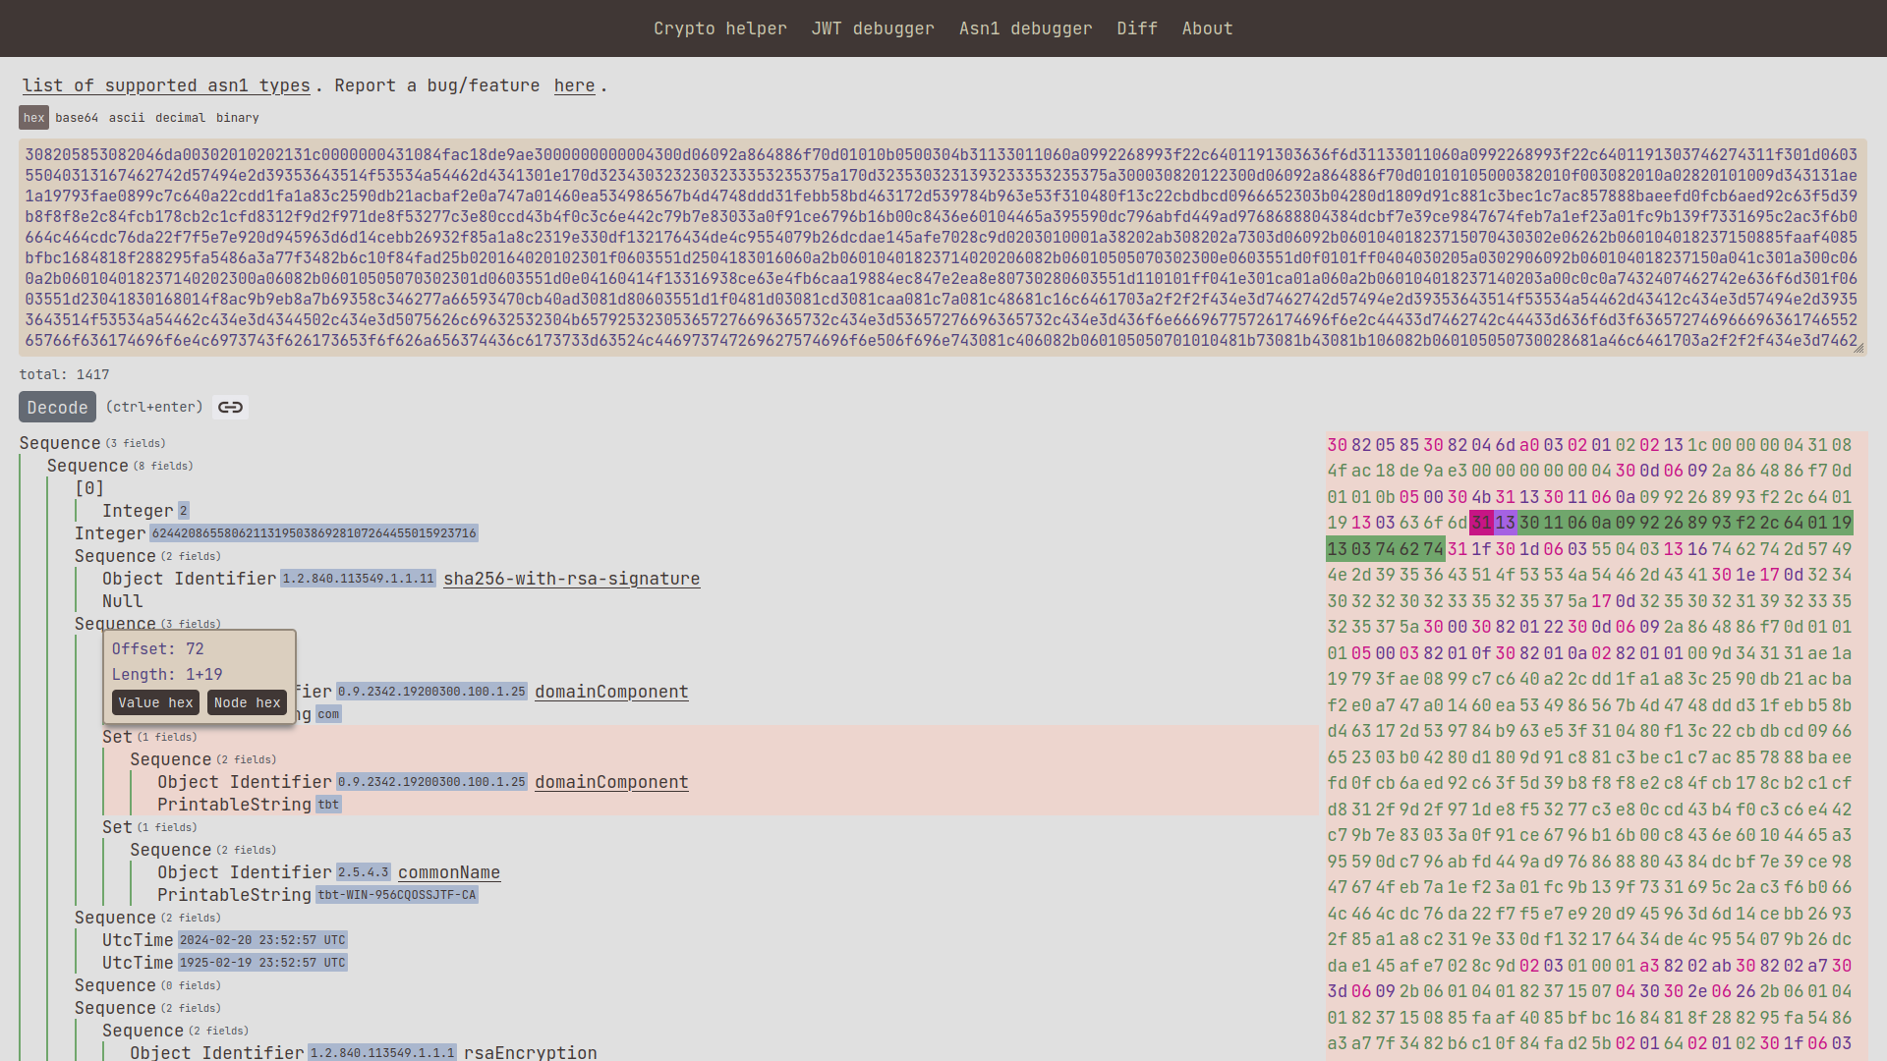Open the commonName link
Screen dimensions: 1887x1061
pos(449,872)
